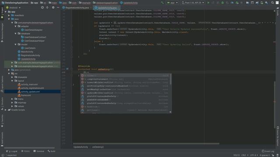Click the autocomplete popup scrollbar
This screenshot has width=280, height=157.
click(170, 79)
